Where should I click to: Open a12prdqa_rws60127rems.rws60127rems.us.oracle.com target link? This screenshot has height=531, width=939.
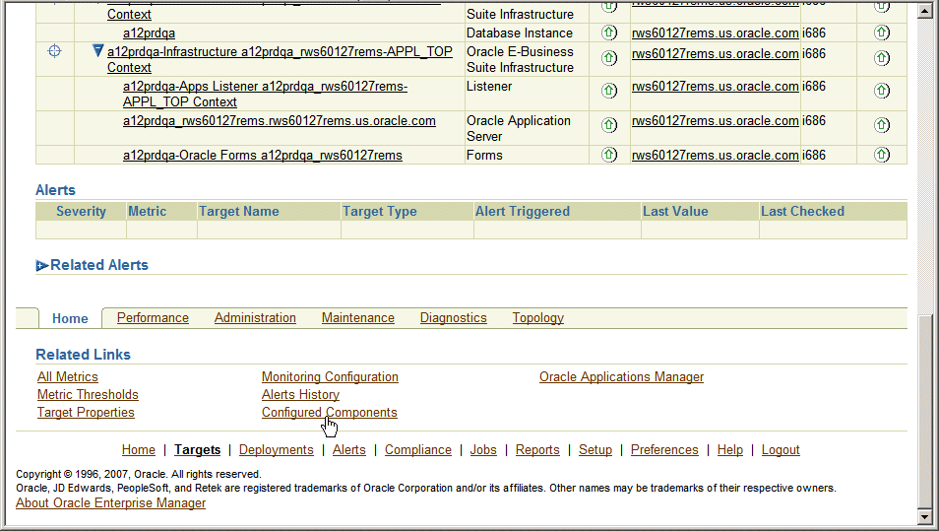[x=280, y=121]
